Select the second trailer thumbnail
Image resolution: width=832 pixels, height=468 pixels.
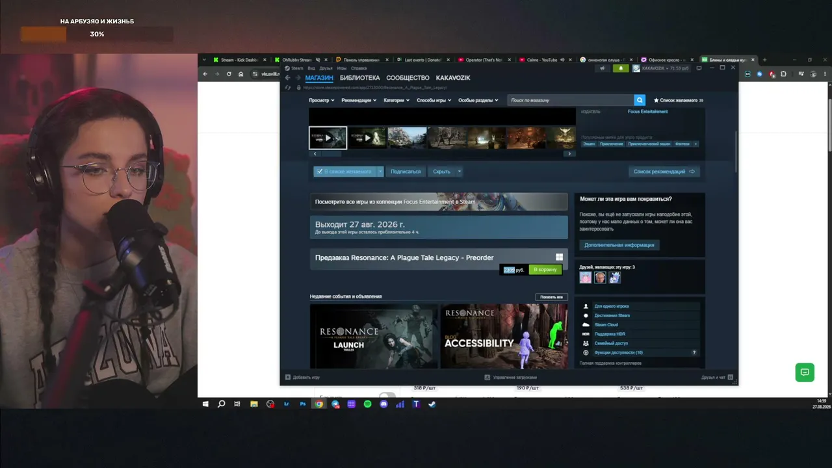coord(367,138)
